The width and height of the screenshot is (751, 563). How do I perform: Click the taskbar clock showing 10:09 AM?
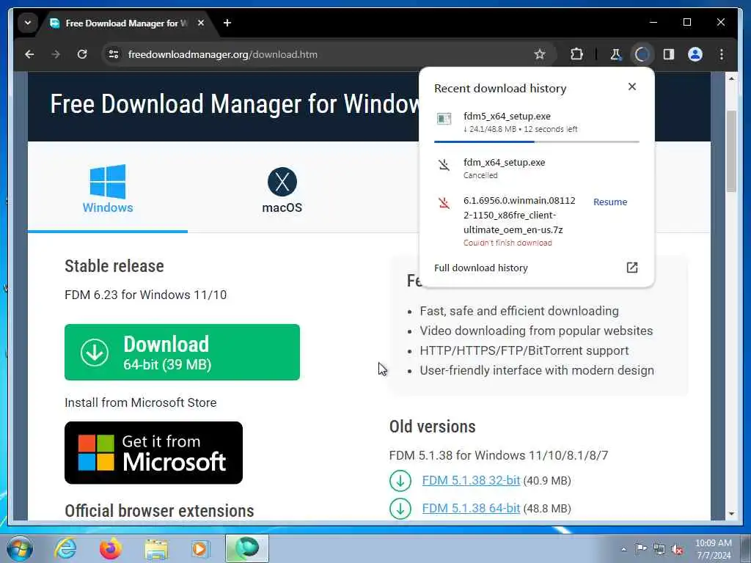tap(713, 549)
